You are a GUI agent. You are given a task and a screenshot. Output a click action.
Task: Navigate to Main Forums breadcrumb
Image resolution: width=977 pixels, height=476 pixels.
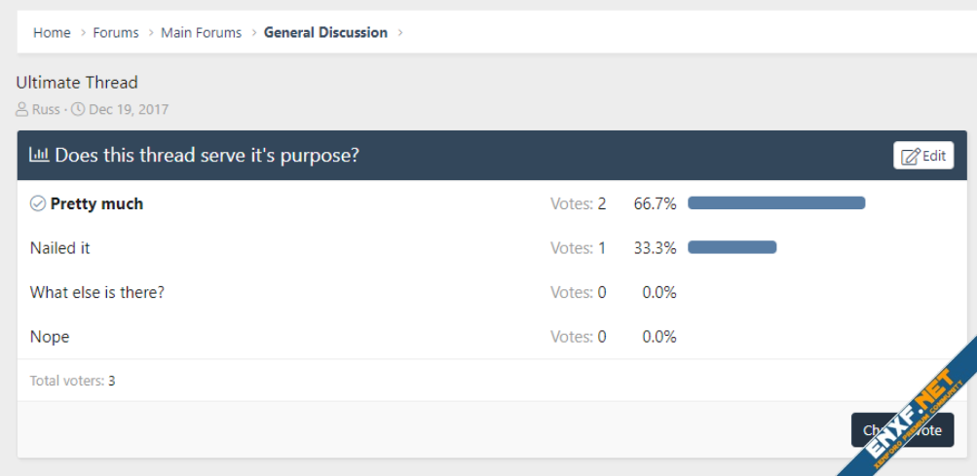pyautogui.click(x=201, y=33)
